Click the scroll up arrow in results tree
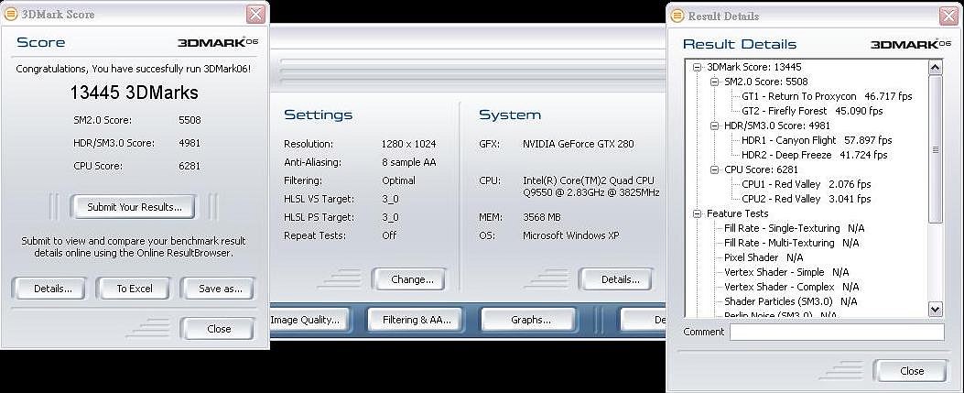Screen dimensions: 964x393 (x=935, y=68)
